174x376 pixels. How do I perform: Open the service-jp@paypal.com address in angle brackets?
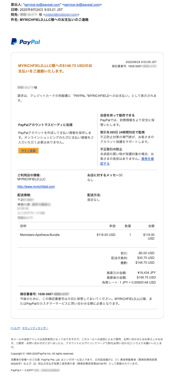pos(82,5)
